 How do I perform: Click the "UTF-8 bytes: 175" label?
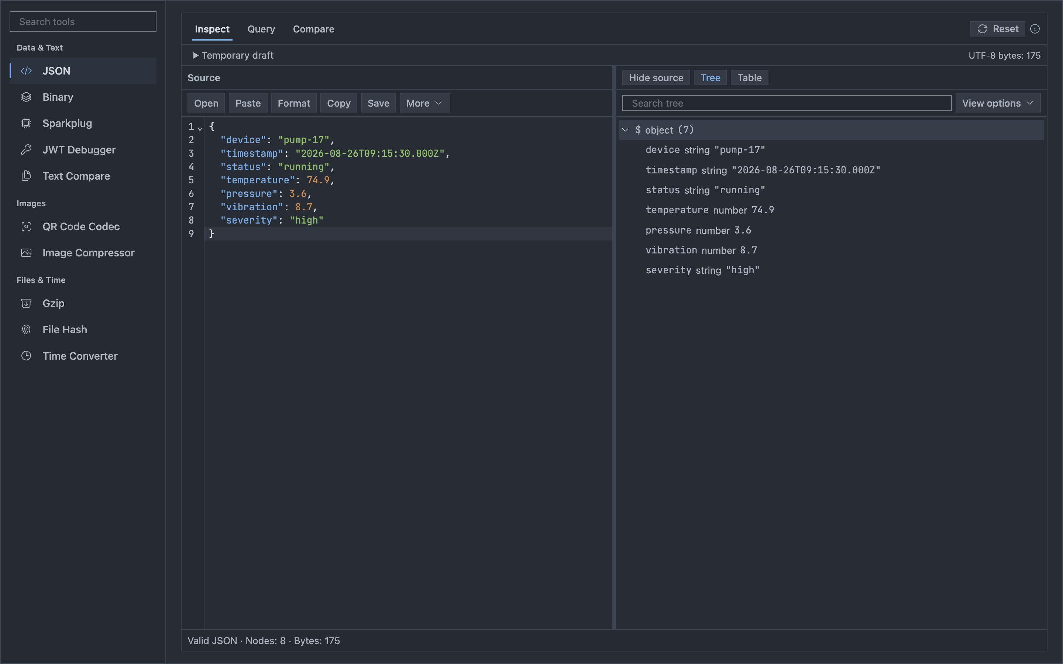pyautogui.click(x=1005, y=56)
